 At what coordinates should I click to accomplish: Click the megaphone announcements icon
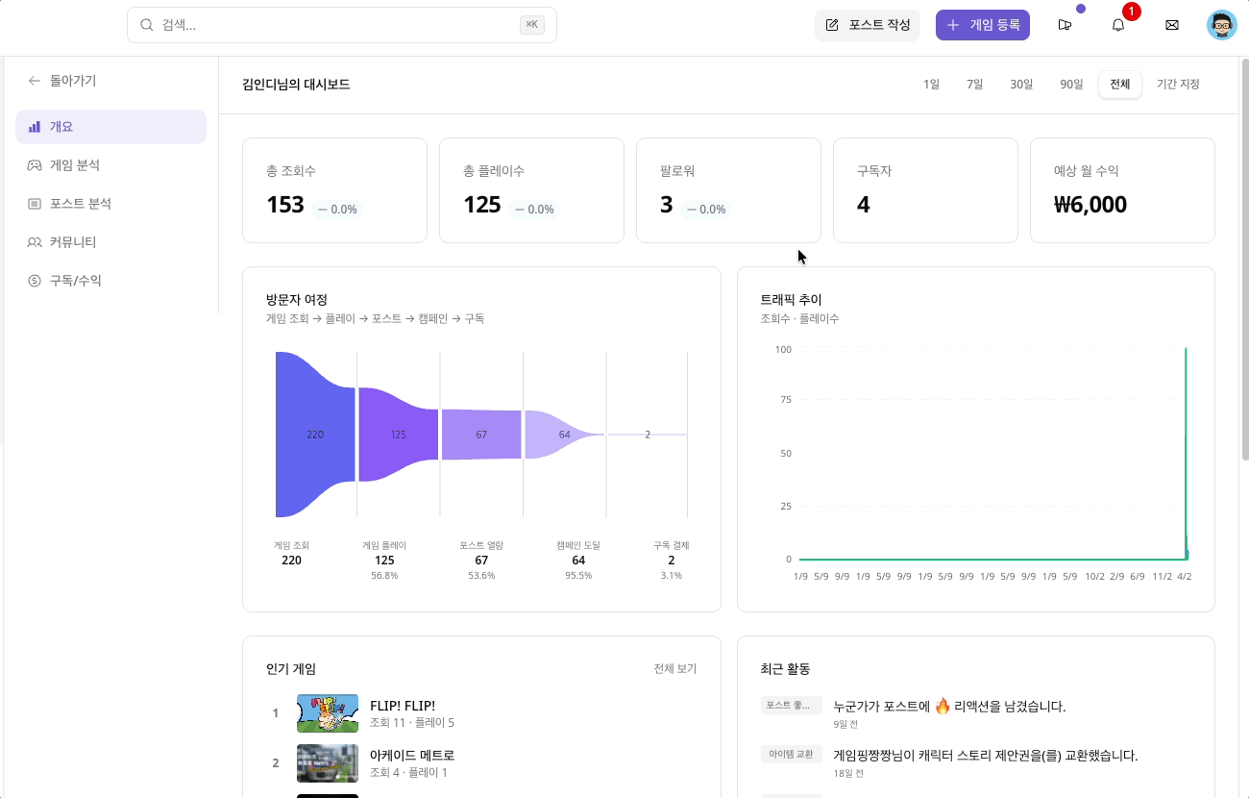click(x=1065, y=25)
